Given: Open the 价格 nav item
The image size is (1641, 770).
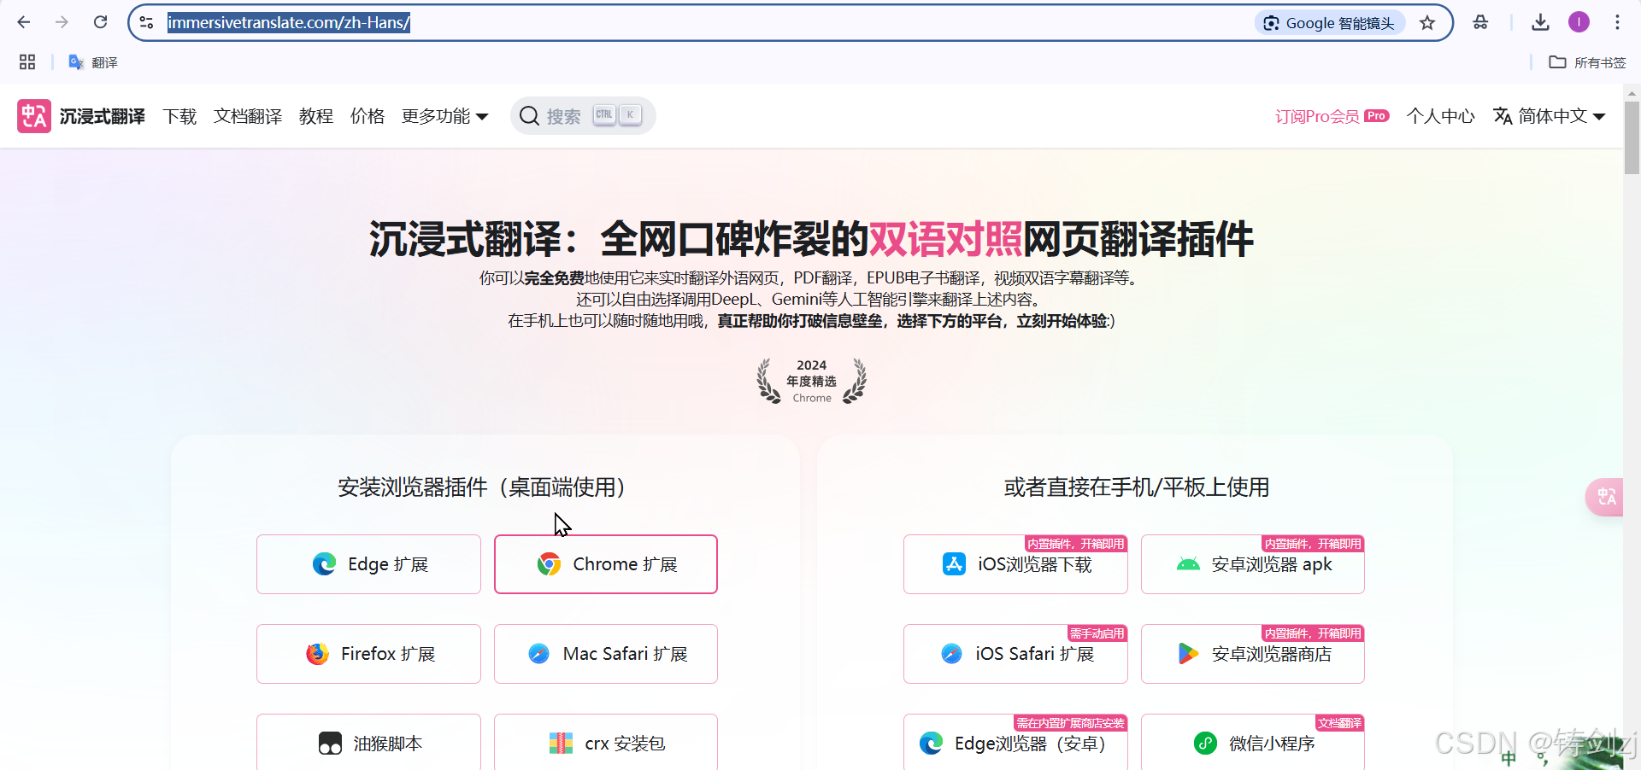Looking at the screenshot, I should tap(368, 116).
